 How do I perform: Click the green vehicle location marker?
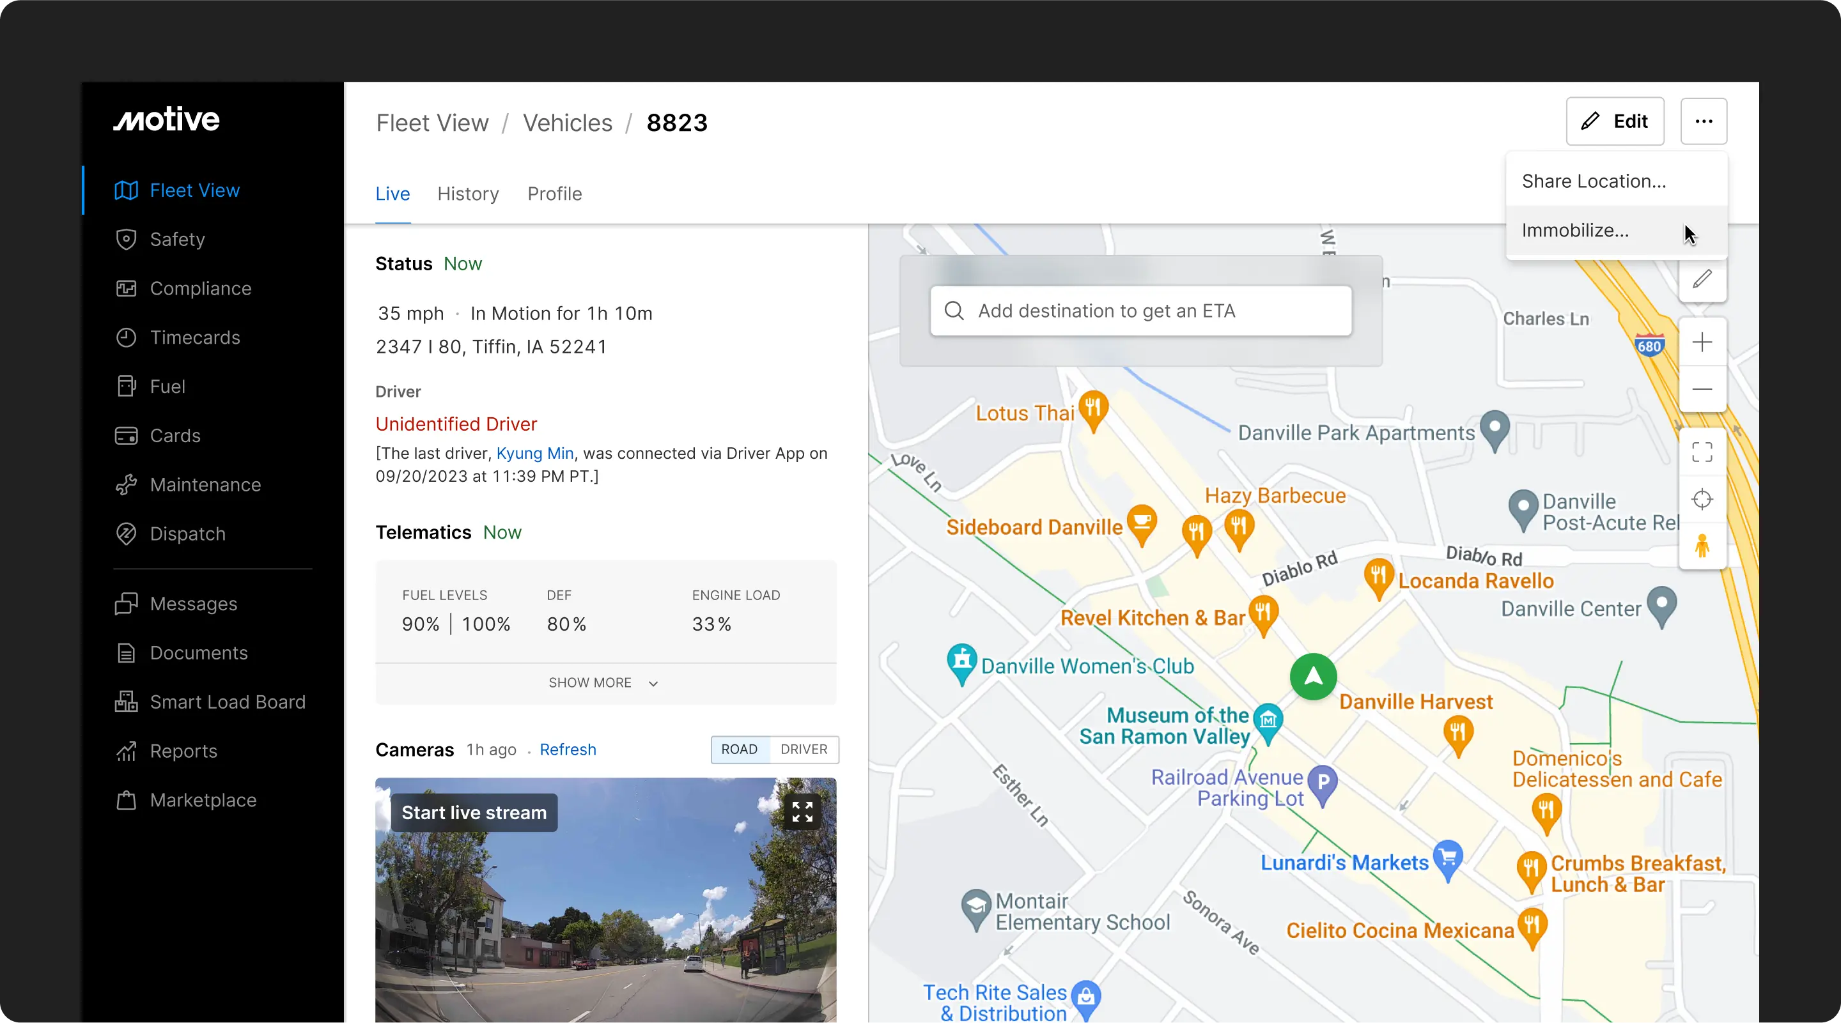coord(1313,676)
